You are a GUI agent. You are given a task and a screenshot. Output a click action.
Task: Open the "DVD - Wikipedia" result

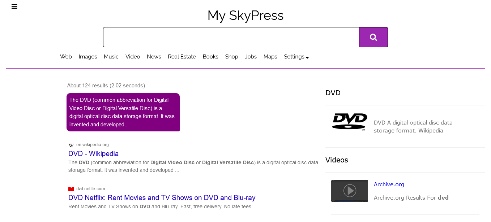(x=93, y=153)
